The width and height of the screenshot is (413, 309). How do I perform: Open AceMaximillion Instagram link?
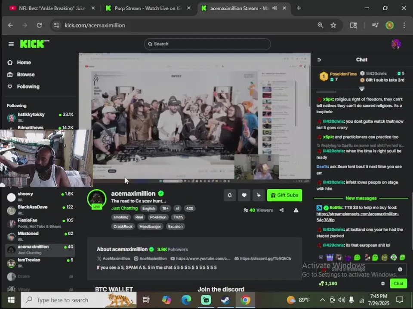click(x=151, y=258)
